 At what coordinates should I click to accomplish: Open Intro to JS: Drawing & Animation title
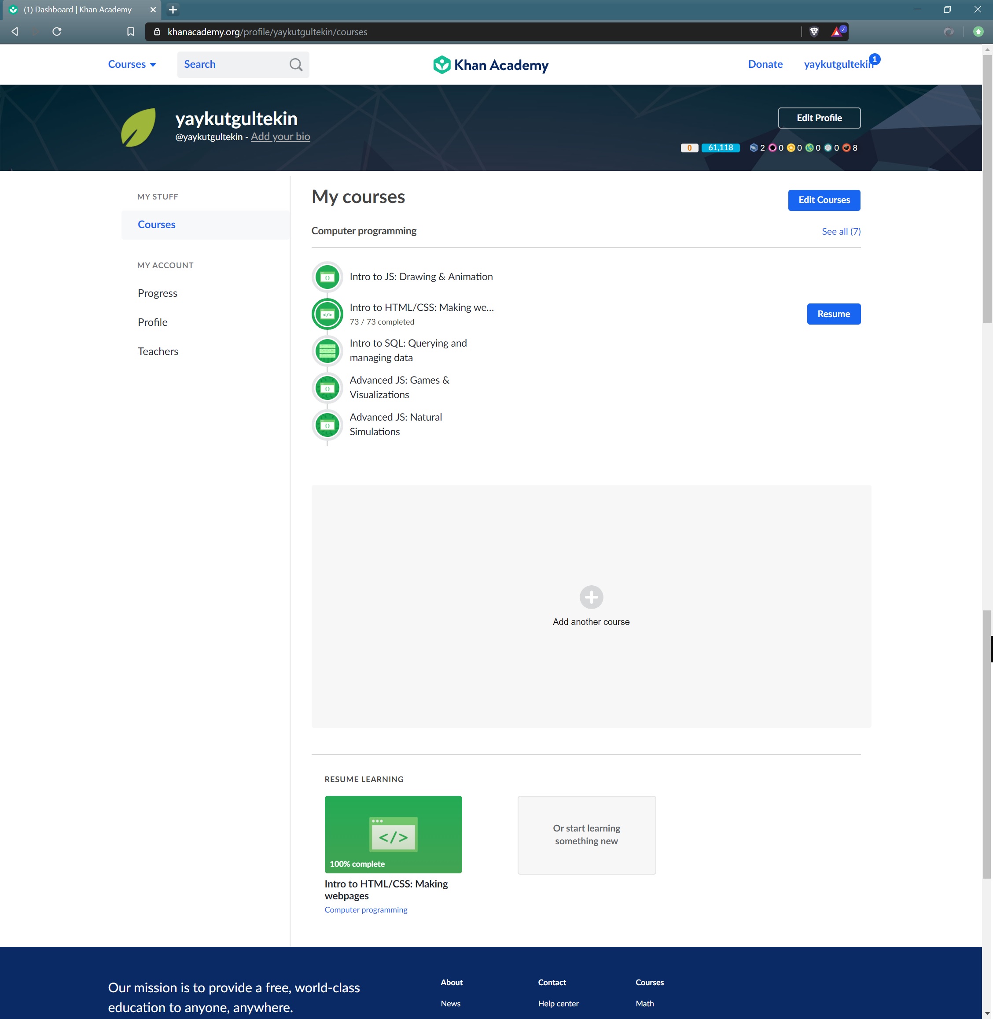click(421, 277)
